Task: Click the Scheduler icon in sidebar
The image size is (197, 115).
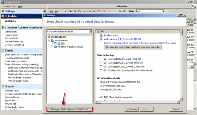Action: pos(3,16)
